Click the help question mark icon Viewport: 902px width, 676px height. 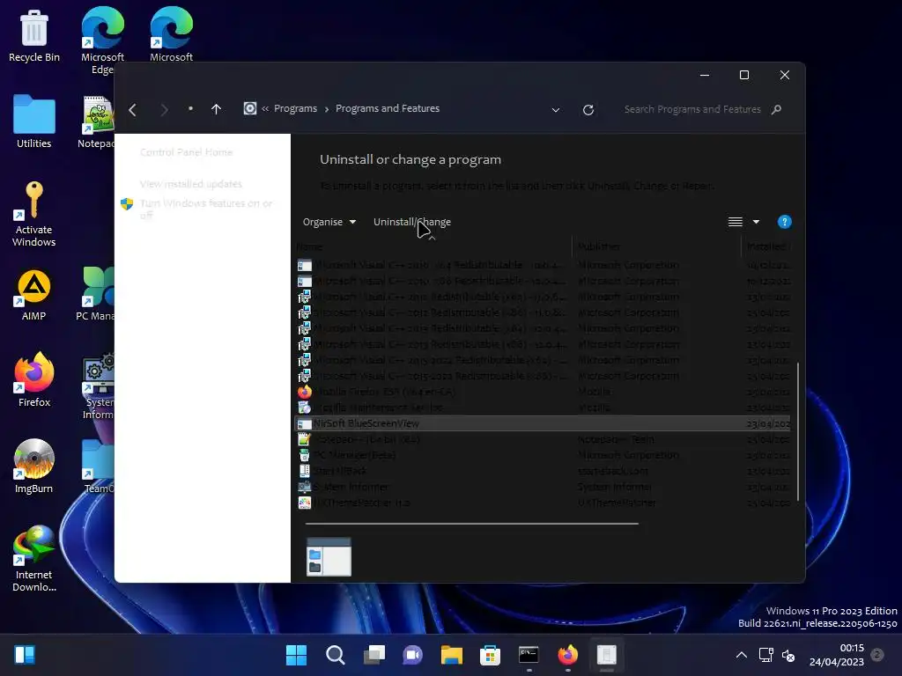[785, 222]
